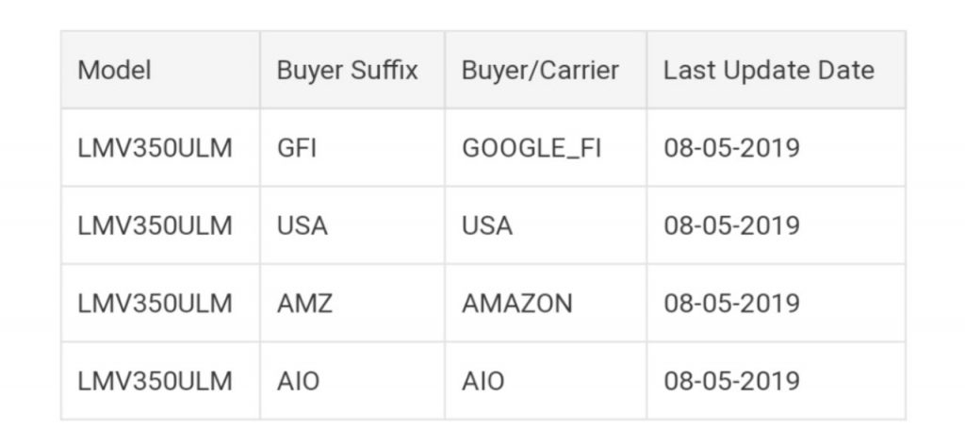Select the AMZ buyer suffix cell
The image size is (965, 447).
tap(304, 304)
